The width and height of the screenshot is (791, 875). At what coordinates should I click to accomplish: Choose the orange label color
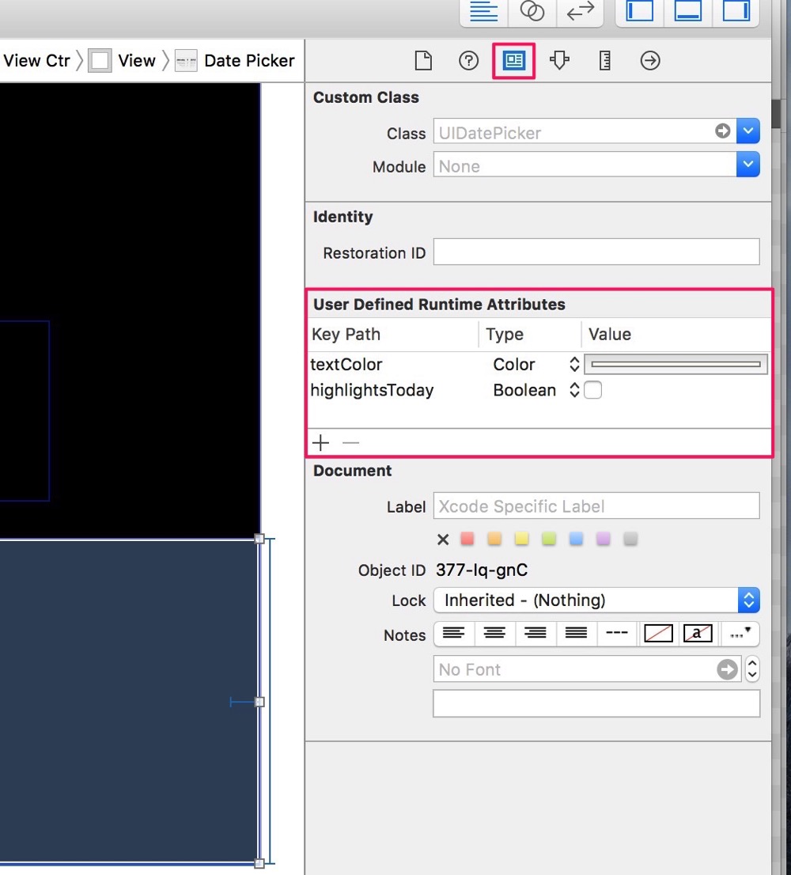coord(494,539)
